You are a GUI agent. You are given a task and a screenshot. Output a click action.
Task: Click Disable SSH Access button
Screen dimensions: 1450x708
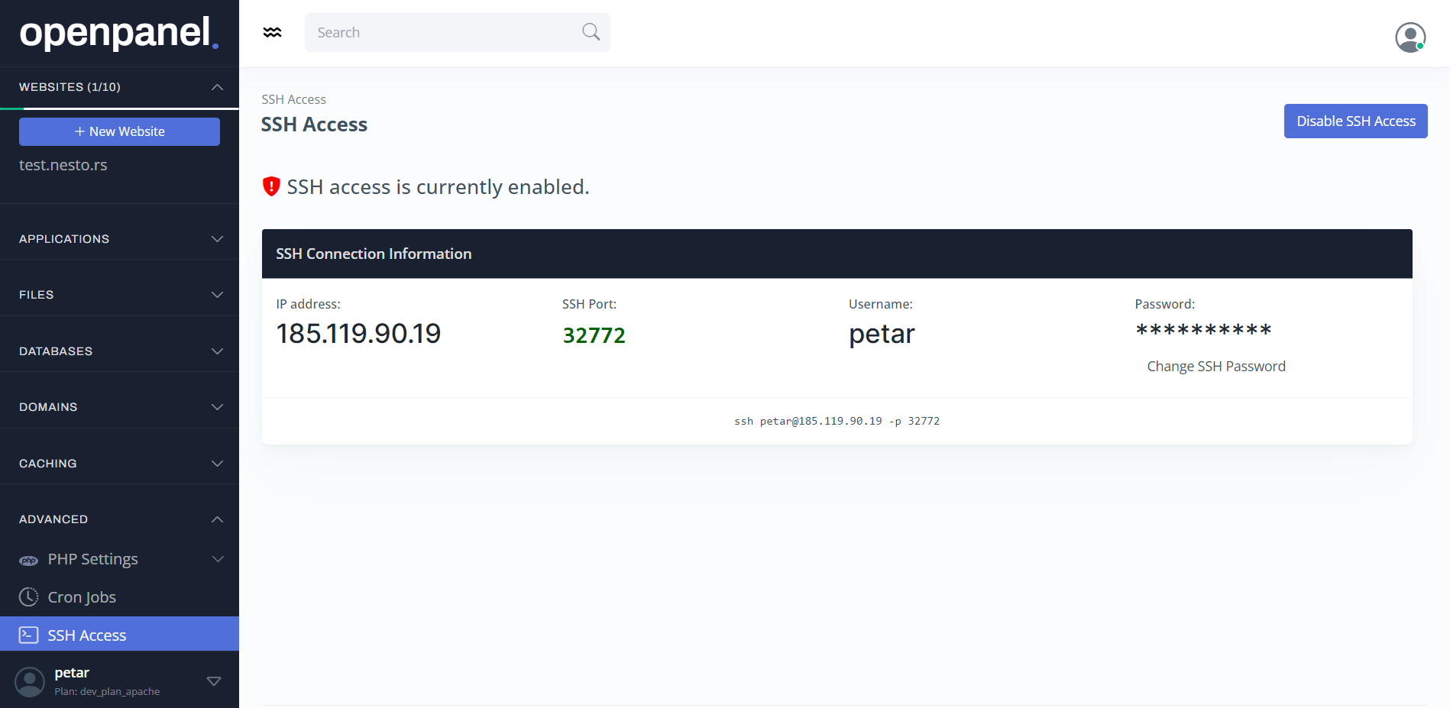[x=1355, y=121]
